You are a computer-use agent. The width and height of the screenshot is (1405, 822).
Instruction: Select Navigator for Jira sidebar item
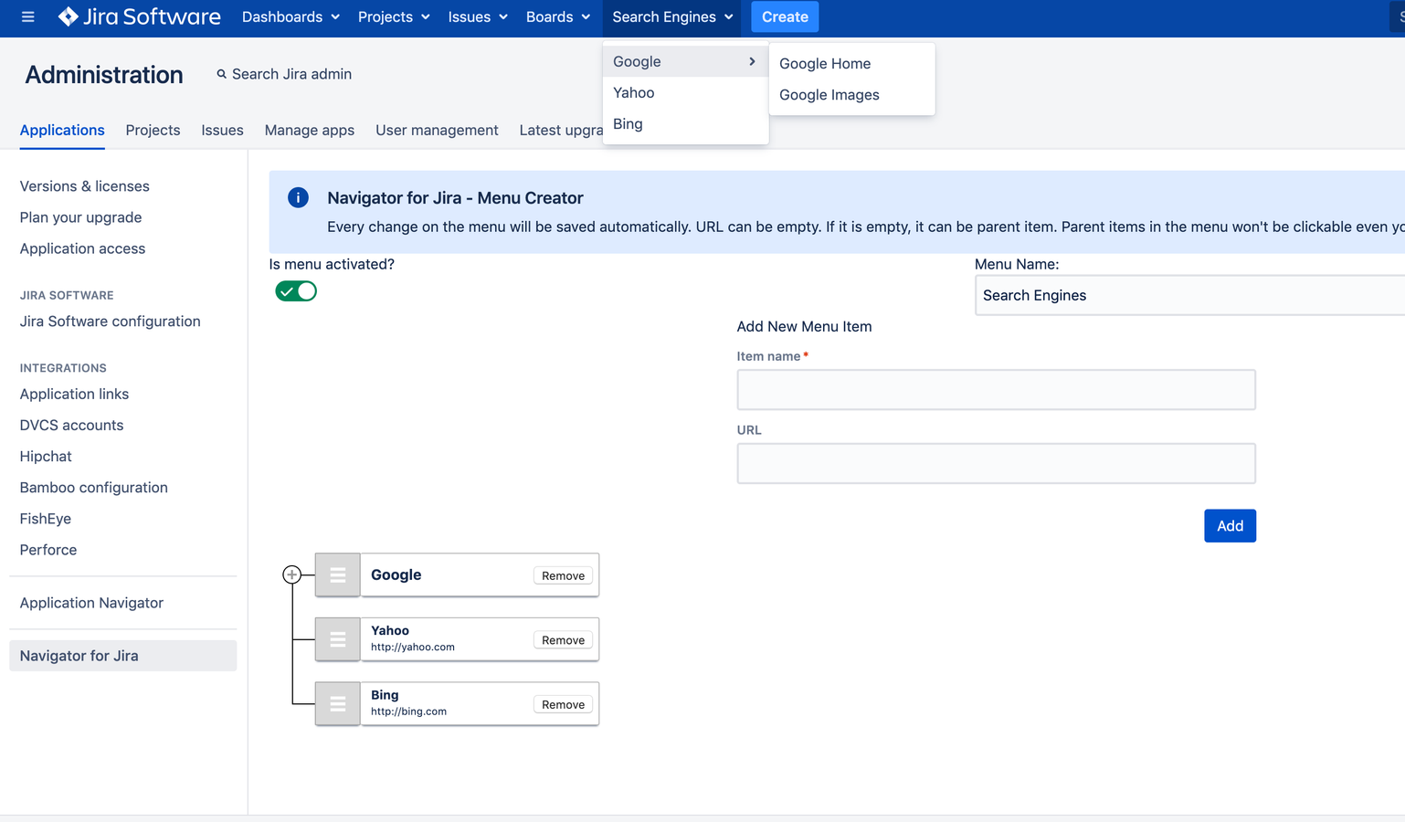tap(122, 655)
